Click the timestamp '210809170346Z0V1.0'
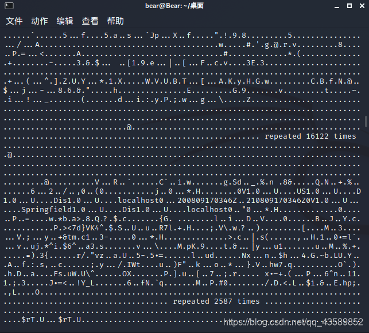369x333 pixels. point(288,201)
